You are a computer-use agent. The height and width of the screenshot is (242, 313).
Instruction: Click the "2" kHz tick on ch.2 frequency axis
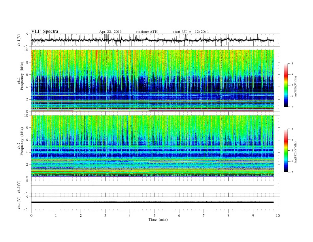tap(28, 165)
